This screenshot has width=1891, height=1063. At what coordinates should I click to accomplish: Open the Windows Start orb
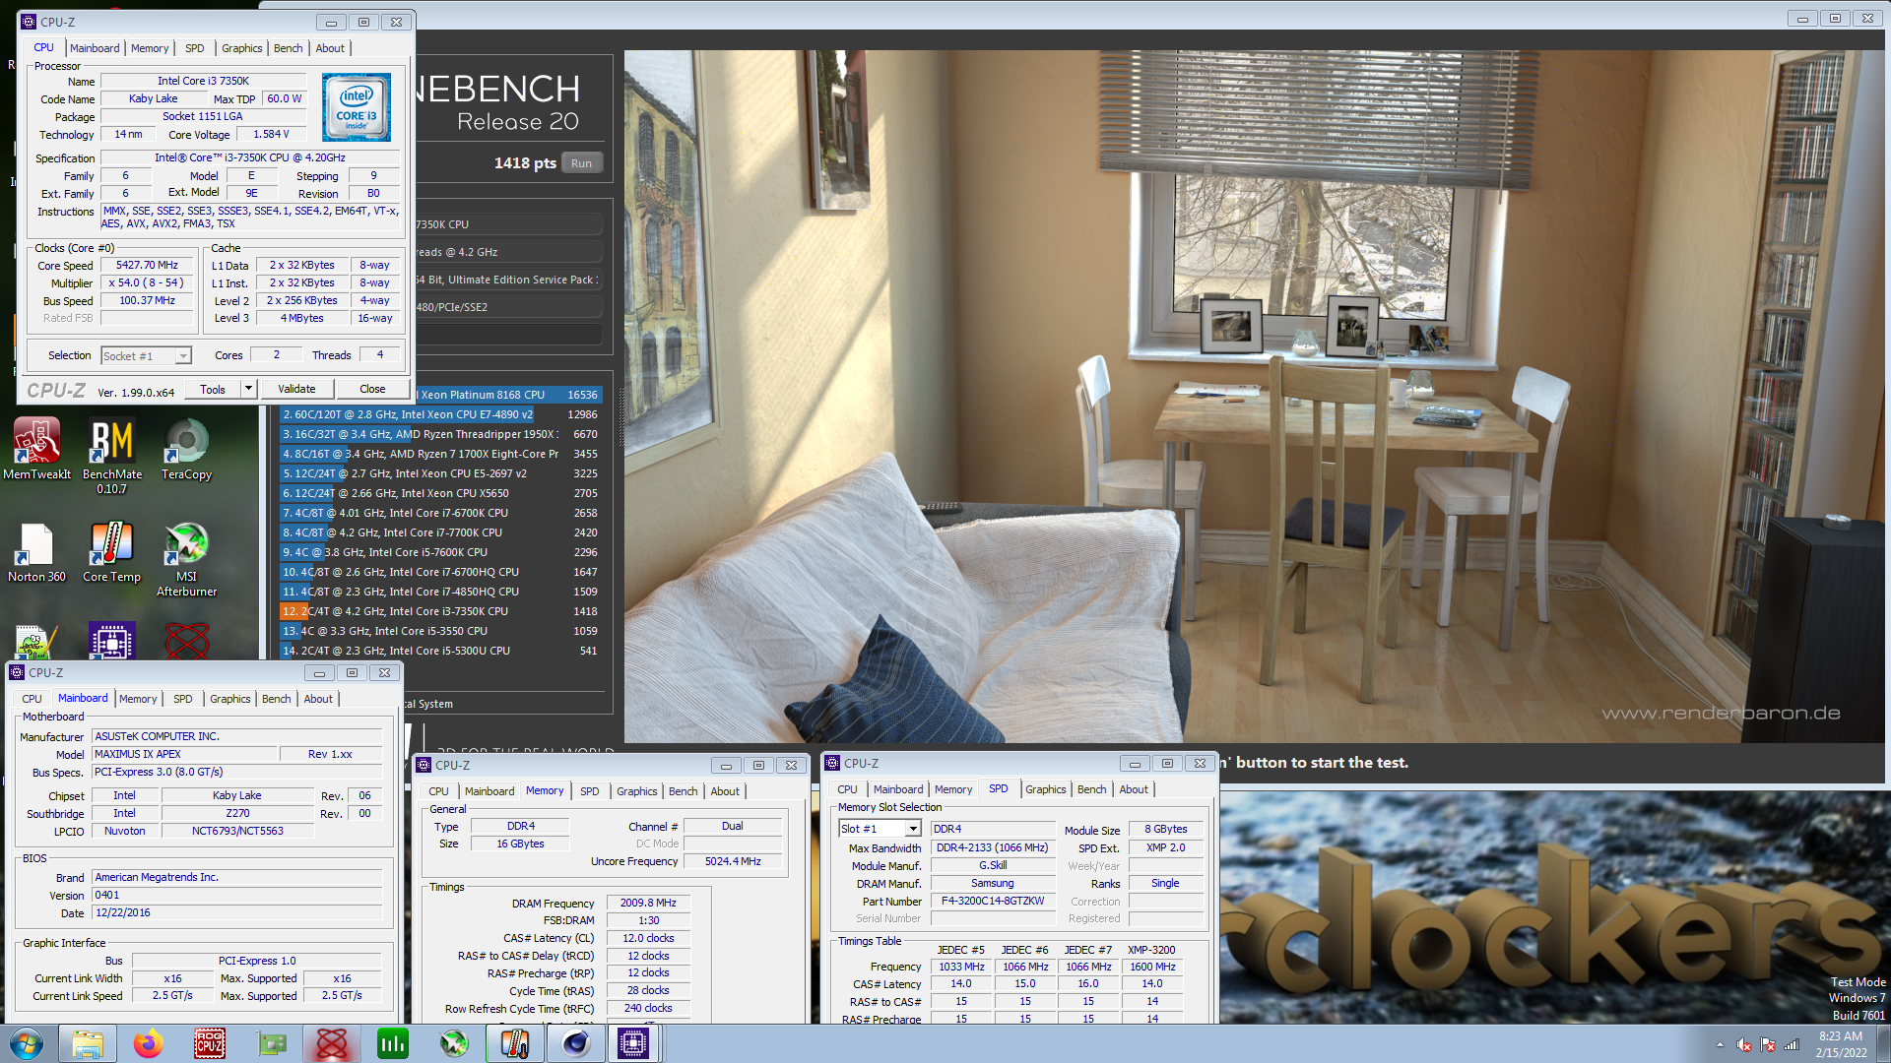pyautogui.click(x=27, y=1043)
